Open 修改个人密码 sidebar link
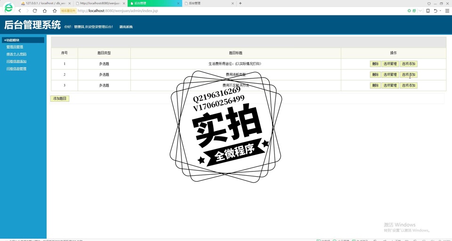This screenshot has height=241, width=452. tap(16, 54)
